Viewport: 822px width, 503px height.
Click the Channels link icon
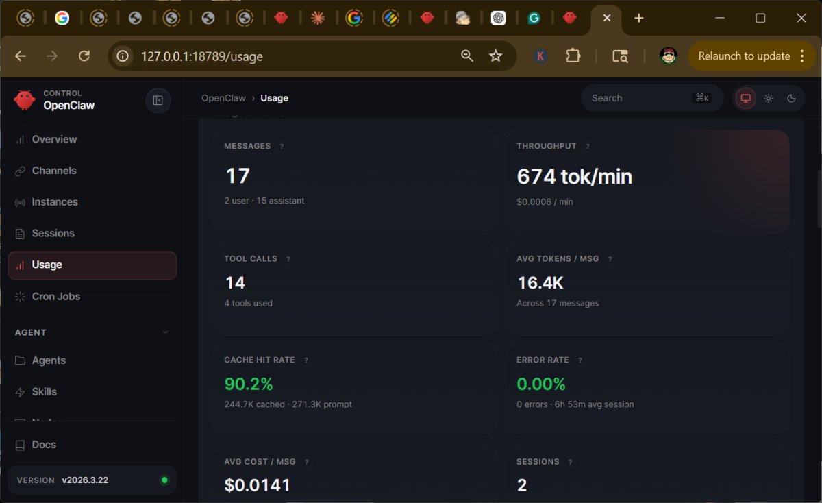click(20, 171)
